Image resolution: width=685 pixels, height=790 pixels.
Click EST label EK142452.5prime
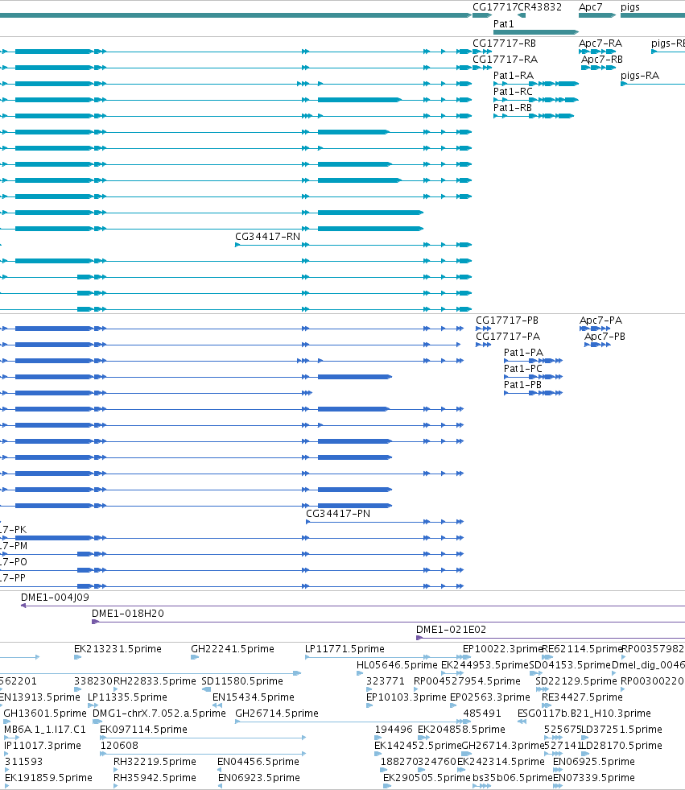click(418, 746)
